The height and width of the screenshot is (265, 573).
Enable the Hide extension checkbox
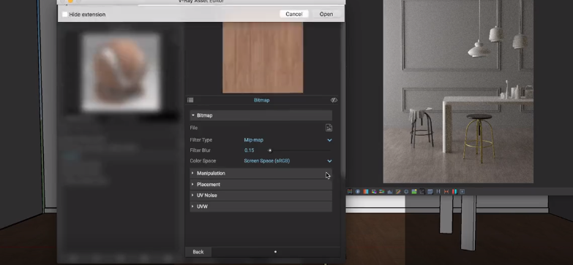[65, 15]
